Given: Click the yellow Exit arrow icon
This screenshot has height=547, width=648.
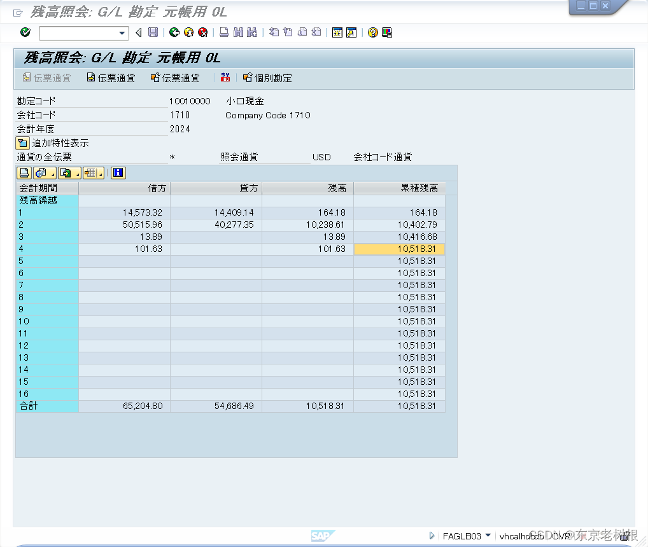Looking at the screenshot, I should (x=188, y=32).
